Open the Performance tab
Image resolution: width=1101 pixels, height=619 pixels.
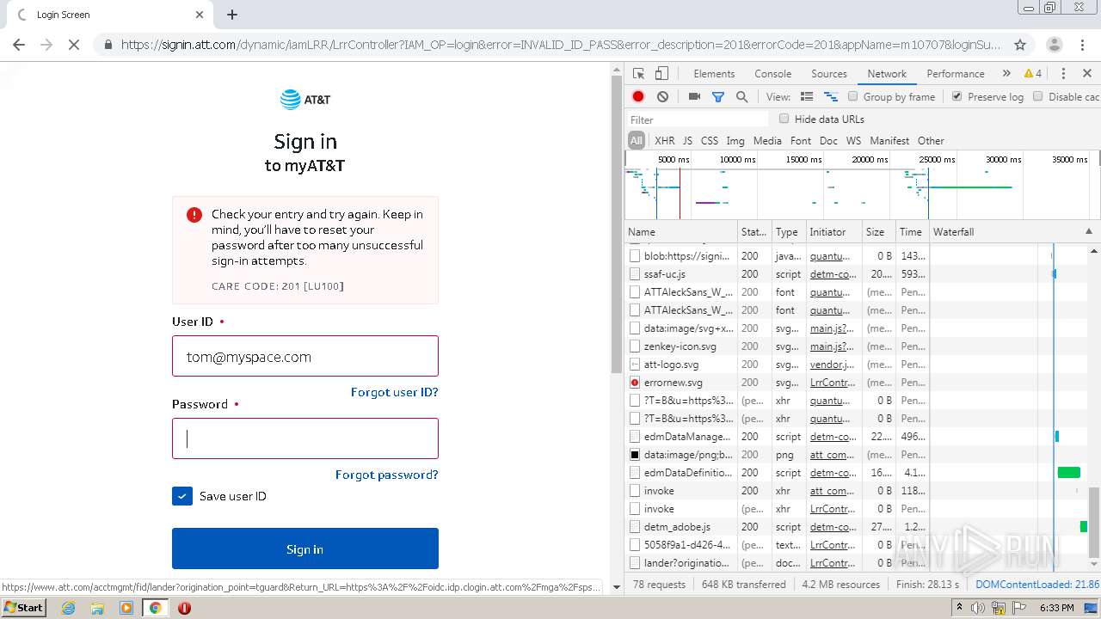tap(956, 74)
